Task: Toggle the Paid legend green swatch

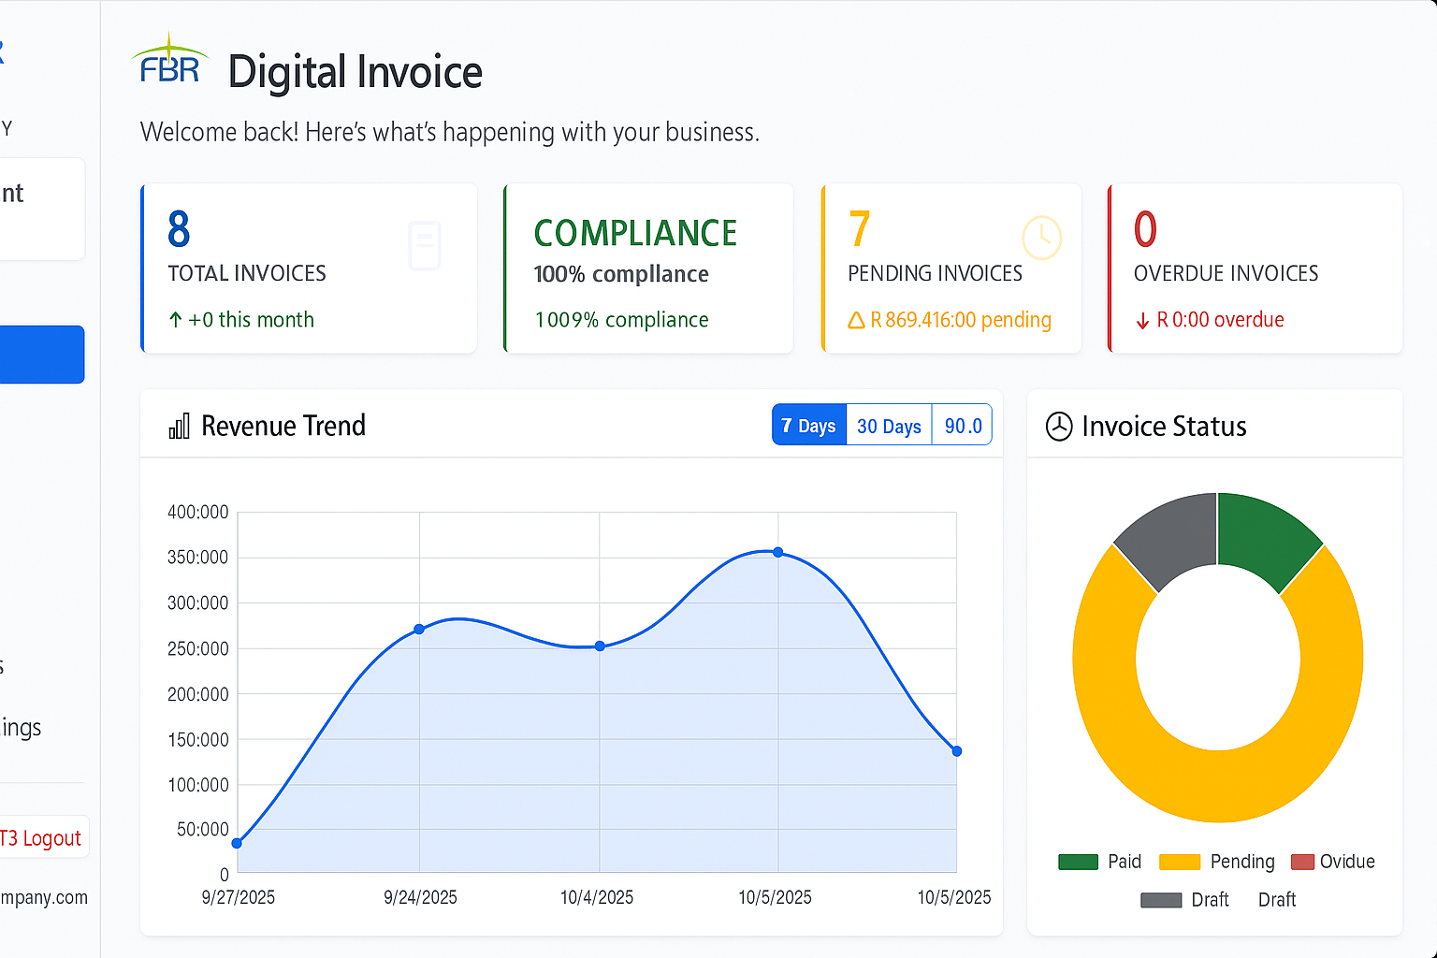Action: tap(1078, 862)
